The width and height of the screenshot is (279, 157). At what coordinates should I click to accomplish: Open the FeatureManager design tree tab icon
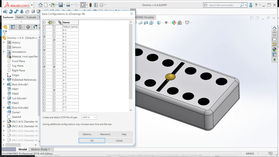5,27
